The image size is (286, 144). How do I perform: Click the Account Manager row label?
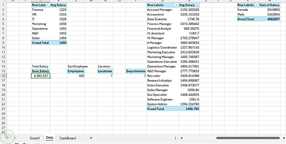[x=162, y=10]
